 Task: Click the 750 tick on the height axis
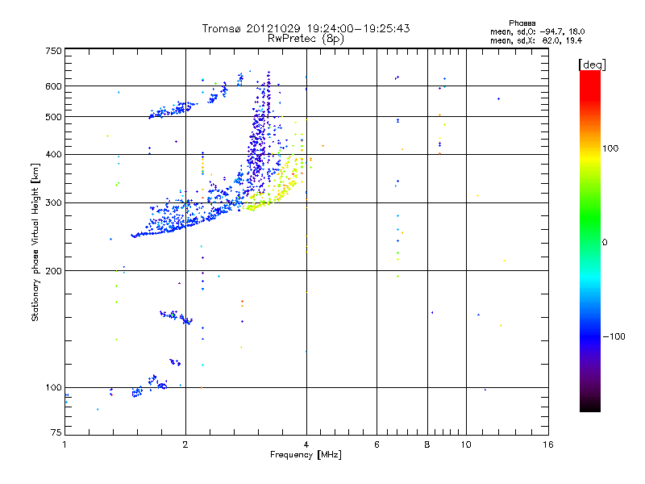click(53, 51)
